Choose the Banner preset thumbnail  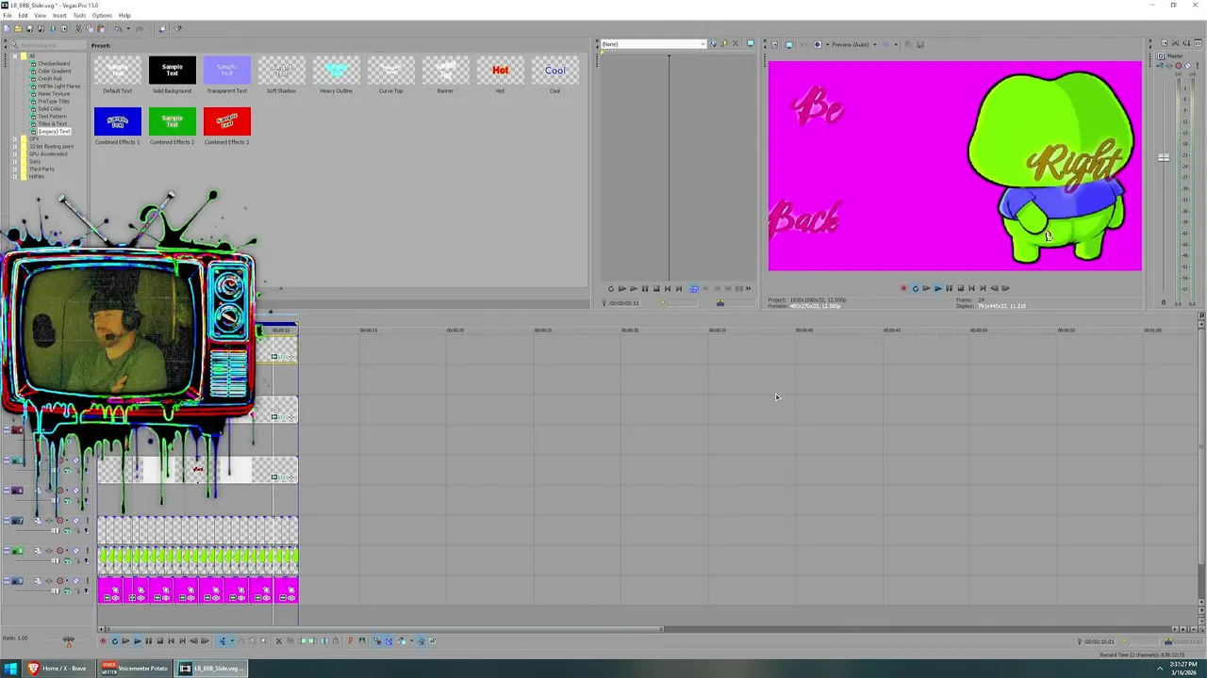(446, 71)
